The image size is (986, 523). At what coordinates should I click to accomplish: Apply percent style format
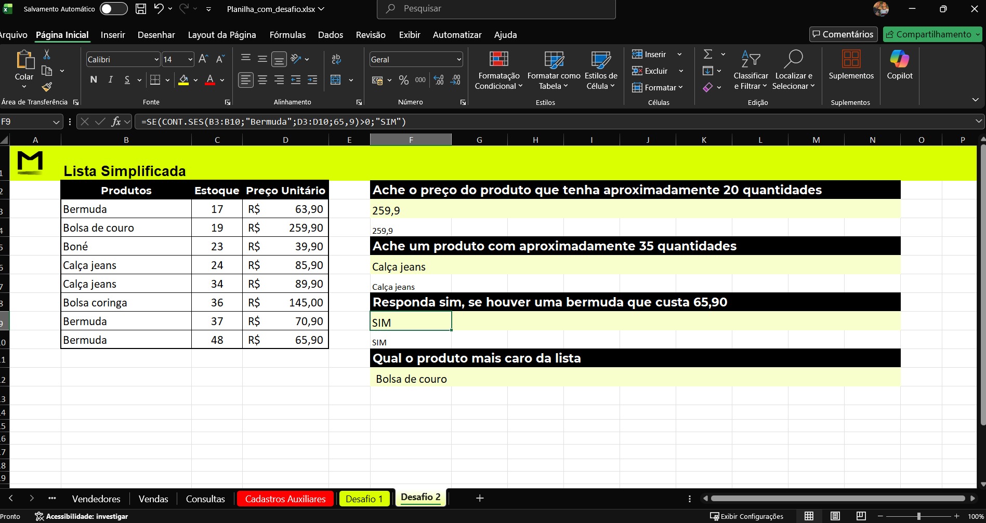(404, 80)
